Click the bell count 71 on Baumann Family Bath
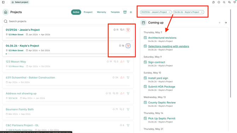The width and height of the screenshot is (237, 133). coord(115,109)
